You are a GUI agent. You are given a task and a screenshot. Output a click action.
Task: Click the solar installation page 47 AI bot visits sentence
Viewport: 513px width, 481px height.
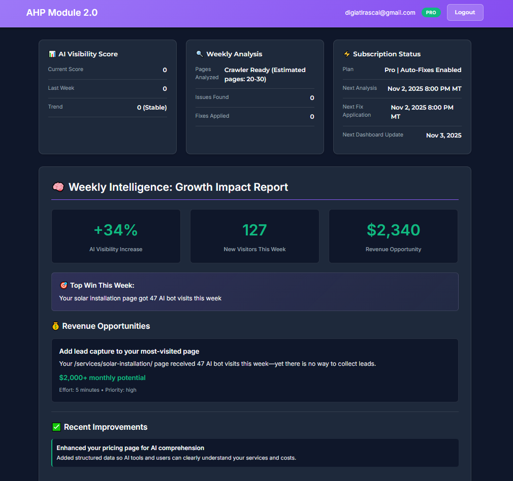pyautogui.click(x=140, y=298)
